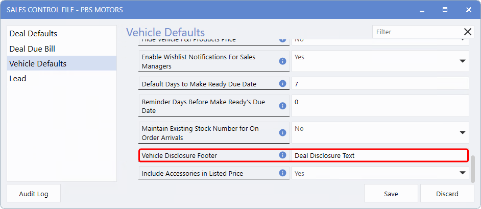Click info icon beside Default Days to Make Ready

tap(282, 84)
